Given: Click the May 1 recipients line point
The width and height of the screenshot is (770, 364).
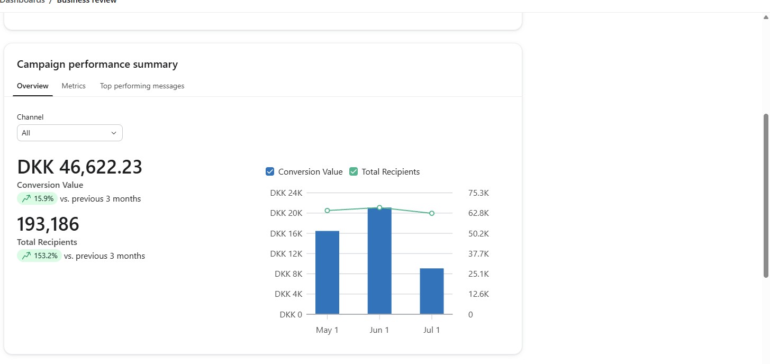Looking at the screenshot, I should tap(327, 211).
